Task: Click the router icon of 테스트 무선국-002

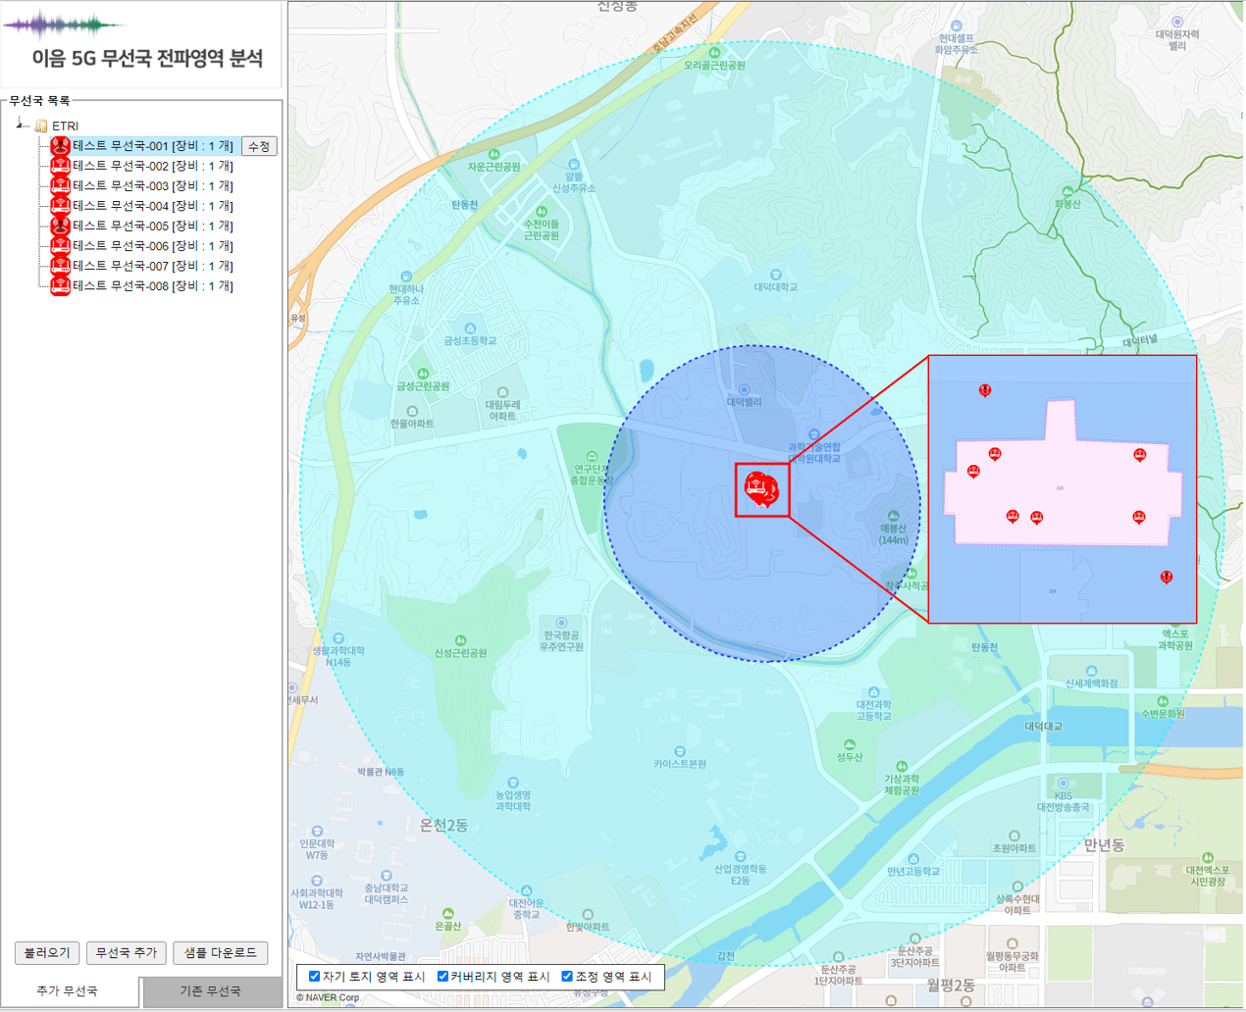Action: tap(60, 166)
